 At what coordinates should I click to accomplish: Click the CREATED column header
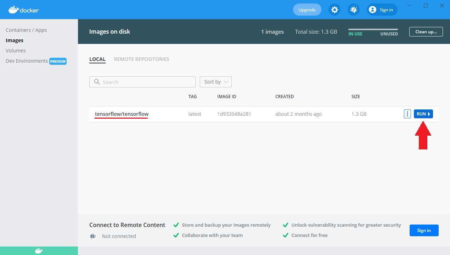[x=285, y=96]
